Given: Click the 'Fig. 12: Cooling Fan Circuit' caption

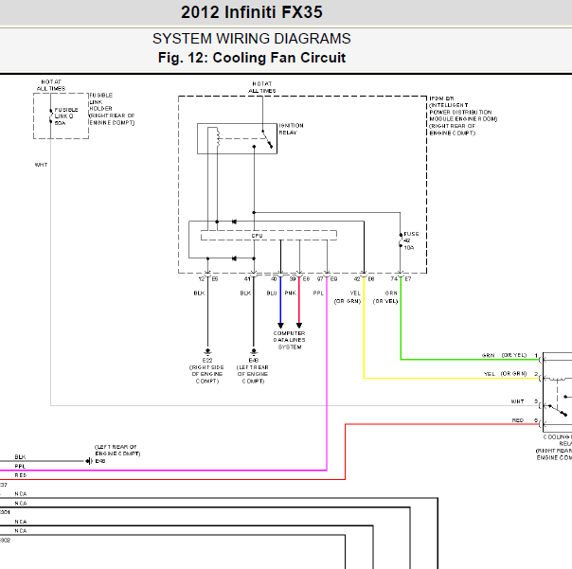Looking at the screenshot, I should coord(252,58).
